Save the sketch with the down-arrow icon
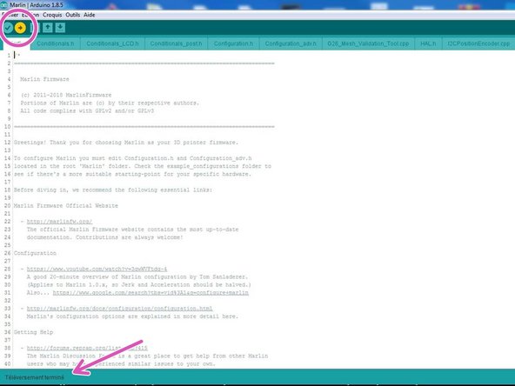Viewport: 515px width, 386px height. coord(60,28)
